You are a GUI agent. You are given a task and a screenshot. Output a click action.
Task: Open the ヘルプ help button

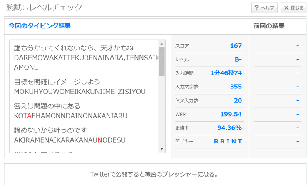(x=264, y=8)
